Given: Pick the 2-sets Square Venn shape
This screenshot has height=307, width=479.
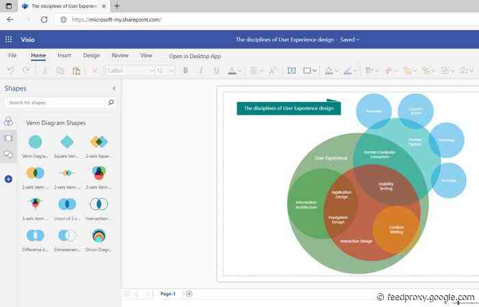Looking at the screenshot, I should pos(99,142).
